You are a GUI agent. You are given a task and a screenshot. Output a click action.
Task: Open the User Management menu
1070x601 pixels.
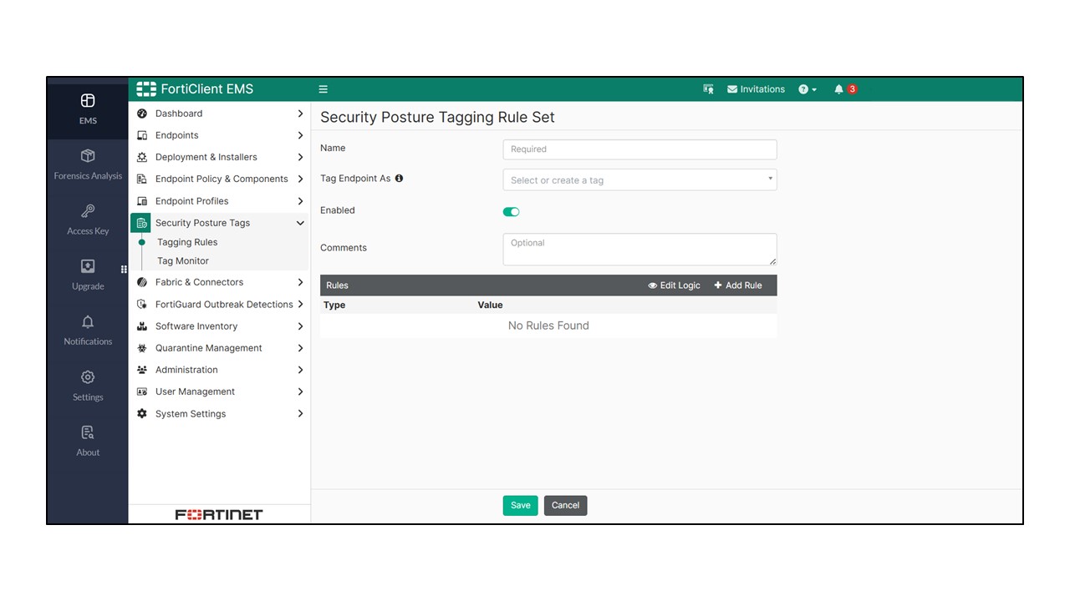pos(220,391)
